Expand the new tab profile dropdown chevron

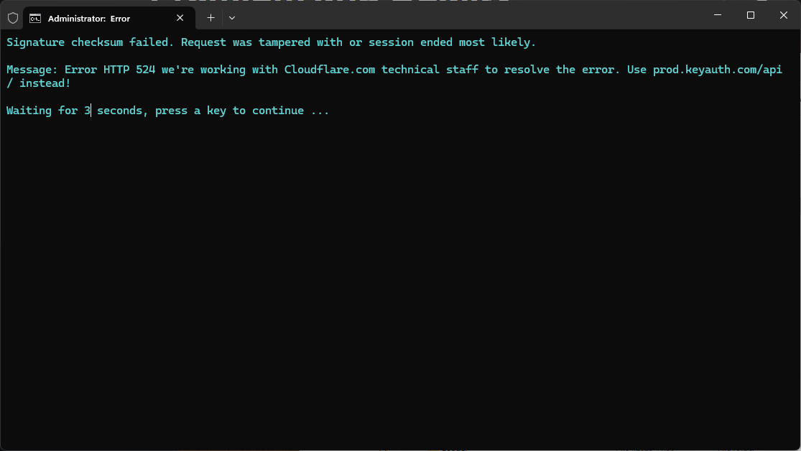[x=232, y=18]
